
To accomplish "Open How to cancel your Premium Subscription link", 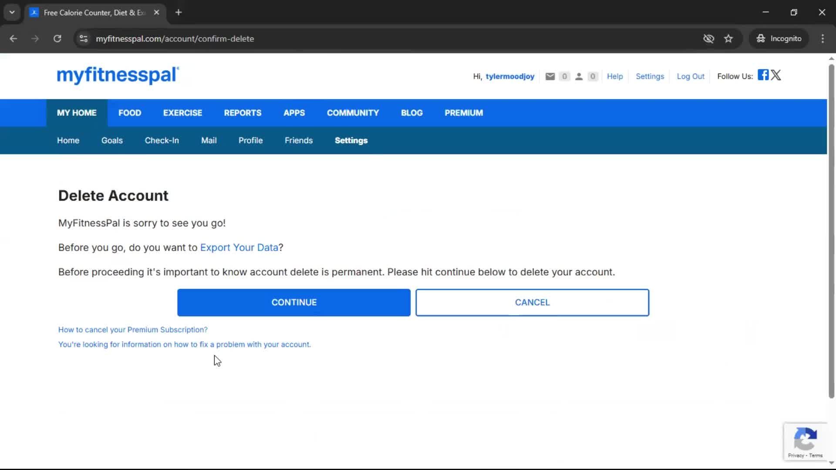I will click(133, 330).
